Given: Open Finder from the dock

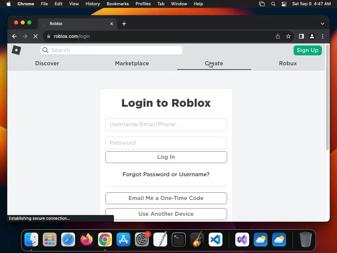Looking at the screenshot, I should point(31,239).
